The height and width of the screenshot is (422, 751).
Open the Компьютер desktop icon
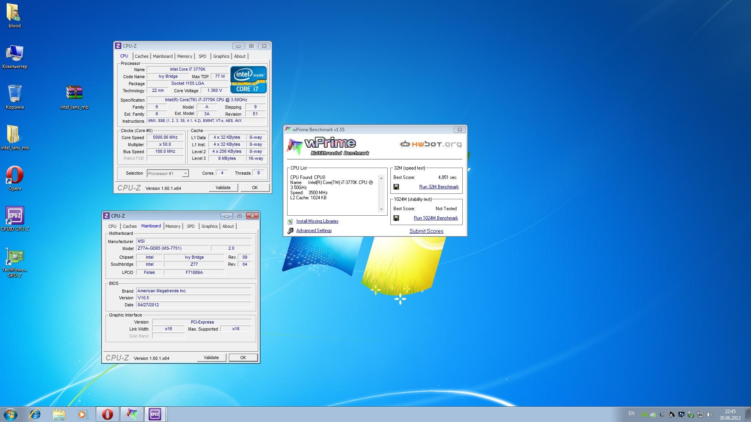pyautogui.click(x=14, y=57)
